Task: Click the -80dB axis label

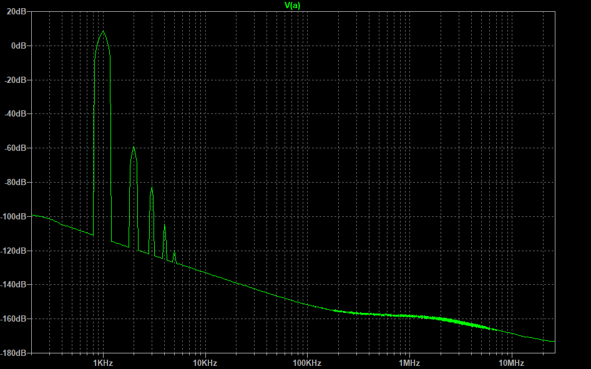Action: (x=16, y=182)
